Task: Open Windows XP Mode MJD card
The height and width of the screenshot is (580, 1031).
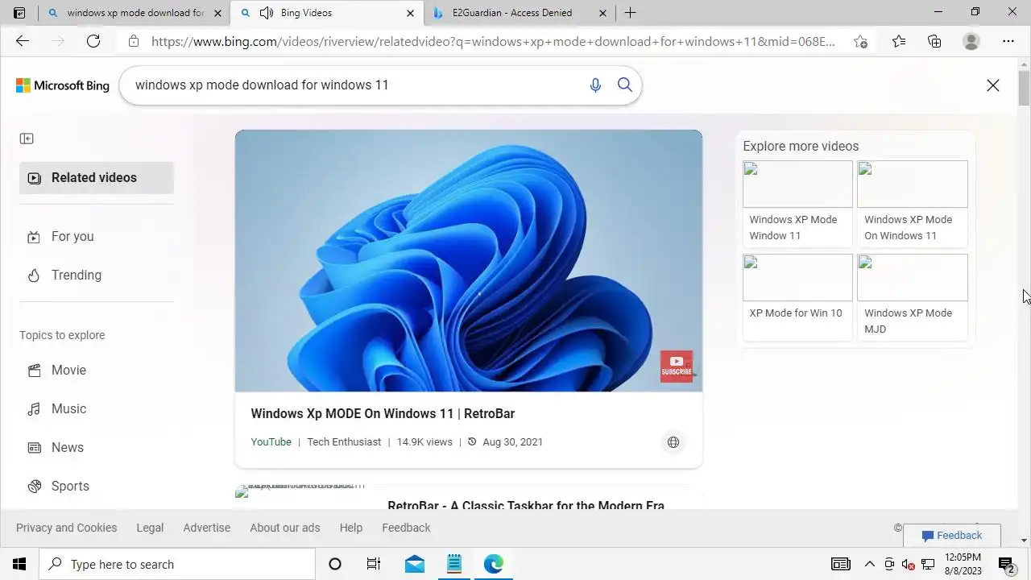Action: [913, 296]
